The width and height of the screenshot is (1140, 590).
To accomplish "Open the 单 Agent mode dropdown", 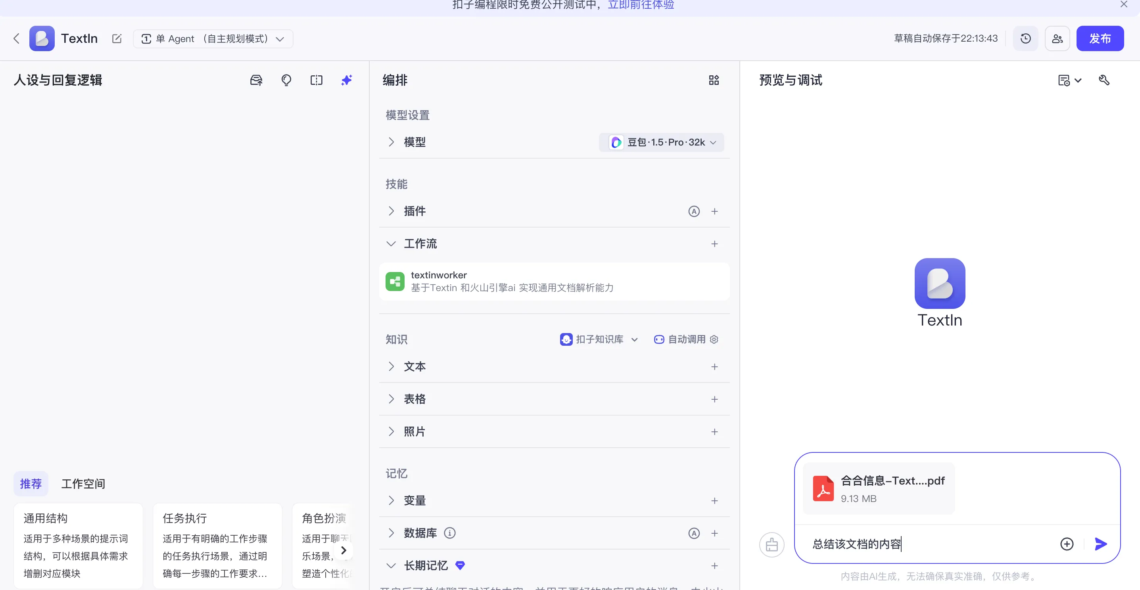I will [x=213, y=38].
